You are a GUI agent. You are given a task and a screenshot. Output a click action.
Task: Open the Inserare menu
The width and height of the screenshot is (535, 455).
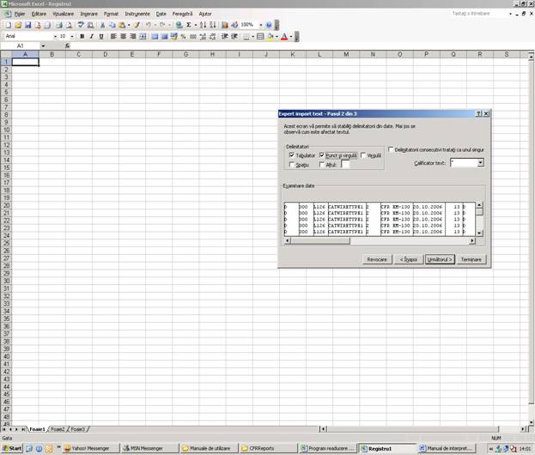coord(88,14)
